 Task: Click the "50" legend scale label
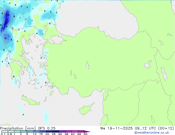click(85, 134)
